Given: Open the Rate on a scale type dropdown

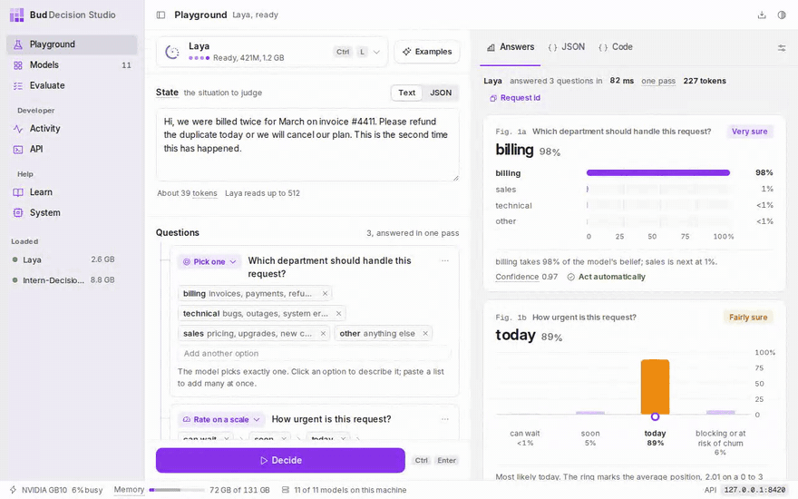Looking at the screenshot, I should point(221,419).
